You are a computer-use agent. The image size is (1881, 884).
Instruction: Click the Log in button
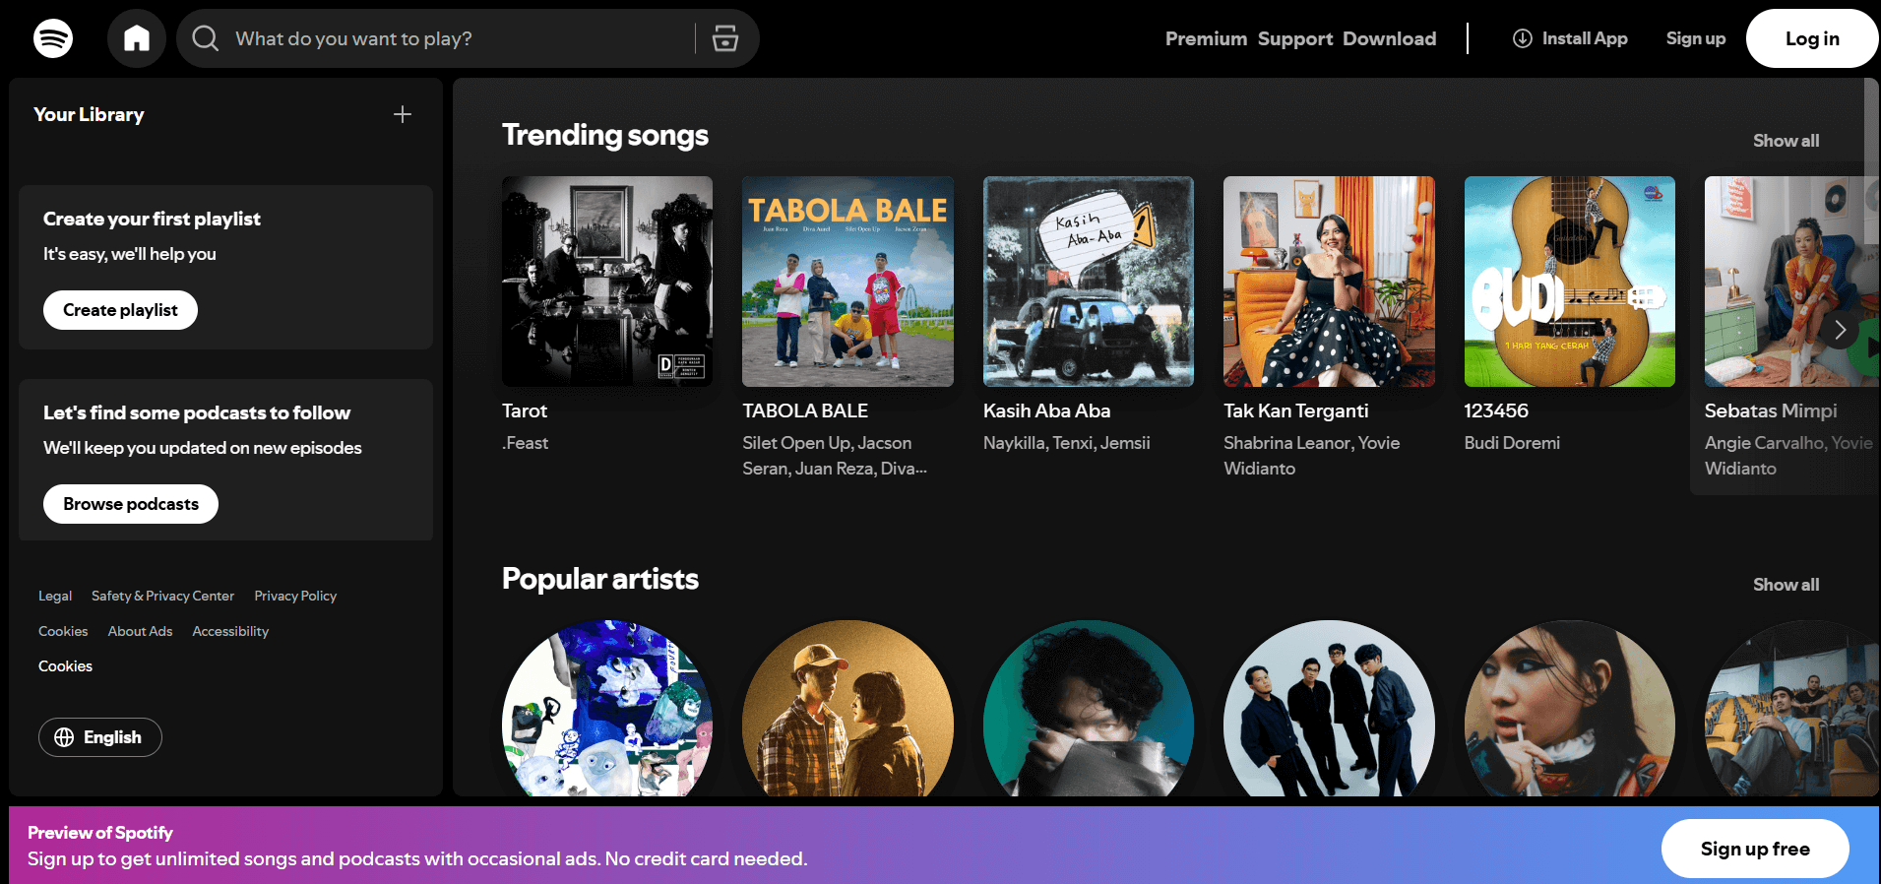1812,38
